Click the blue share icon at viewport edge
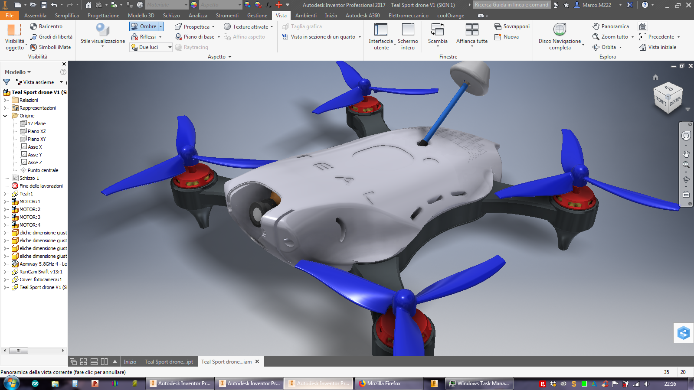Viewport: 694px width, 390px height. (x=684, y=333)
